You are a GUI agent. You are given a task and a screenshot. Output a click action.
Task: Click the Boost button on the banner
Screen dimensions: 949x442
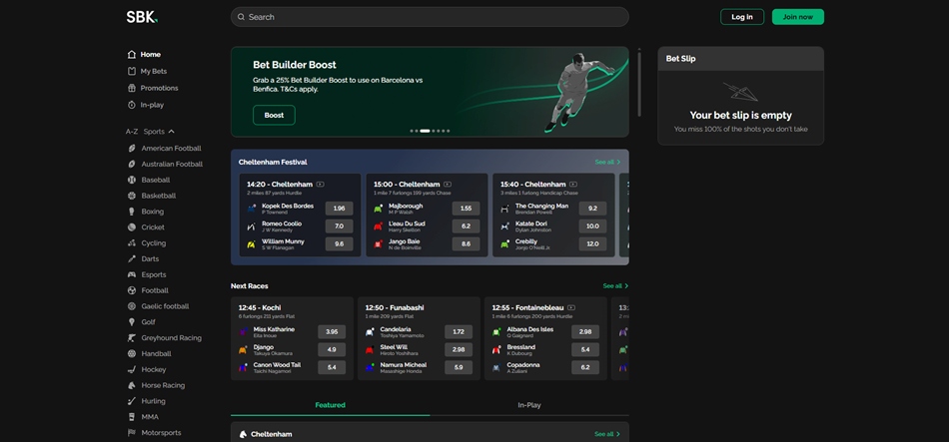coord(274,115)
